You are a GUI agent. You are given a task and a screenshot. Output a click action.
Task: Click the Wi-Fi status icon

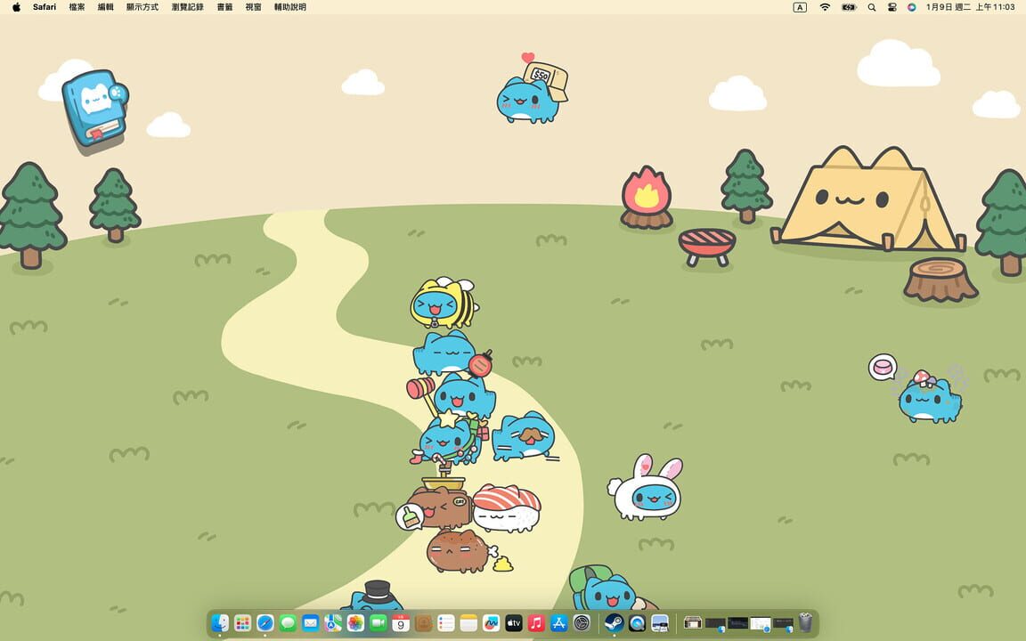[824, 7]
